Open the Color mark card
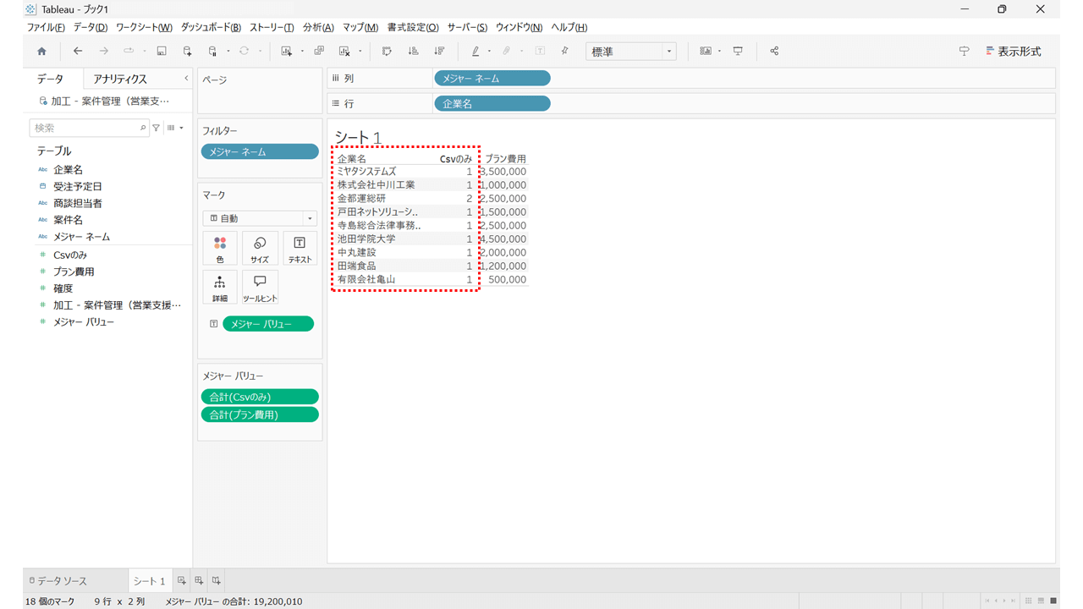 (220, 249)
